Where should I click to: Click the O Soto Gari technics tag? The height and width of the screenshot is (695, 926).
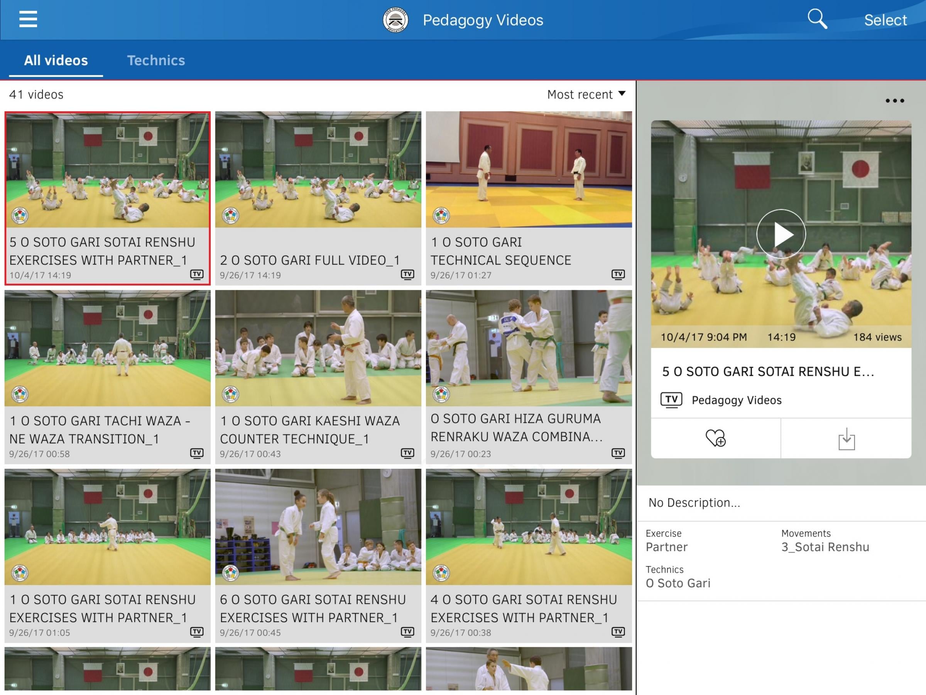678,583
